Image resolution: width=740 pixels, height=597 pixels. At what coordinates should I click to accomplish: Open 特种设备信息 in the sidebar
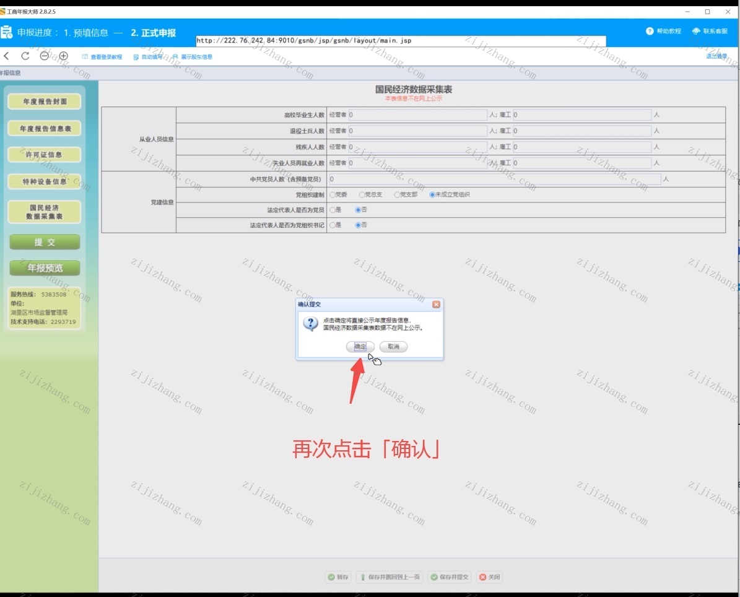pyautogui.click(x=45, y=181)
